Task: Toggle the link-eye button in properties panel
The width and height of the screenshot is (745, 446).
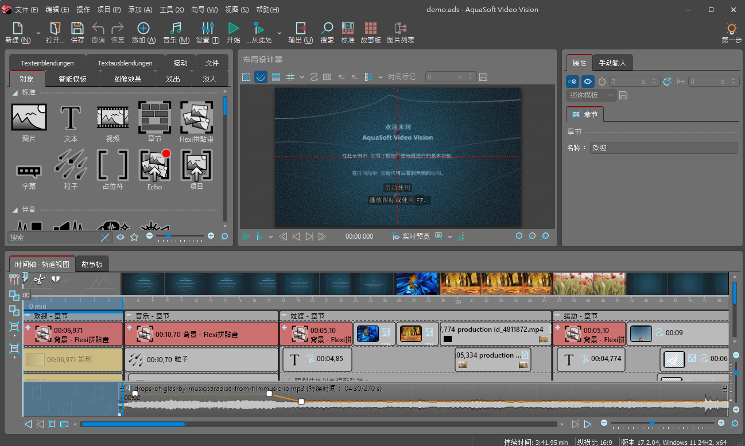Action: [573, 82]
